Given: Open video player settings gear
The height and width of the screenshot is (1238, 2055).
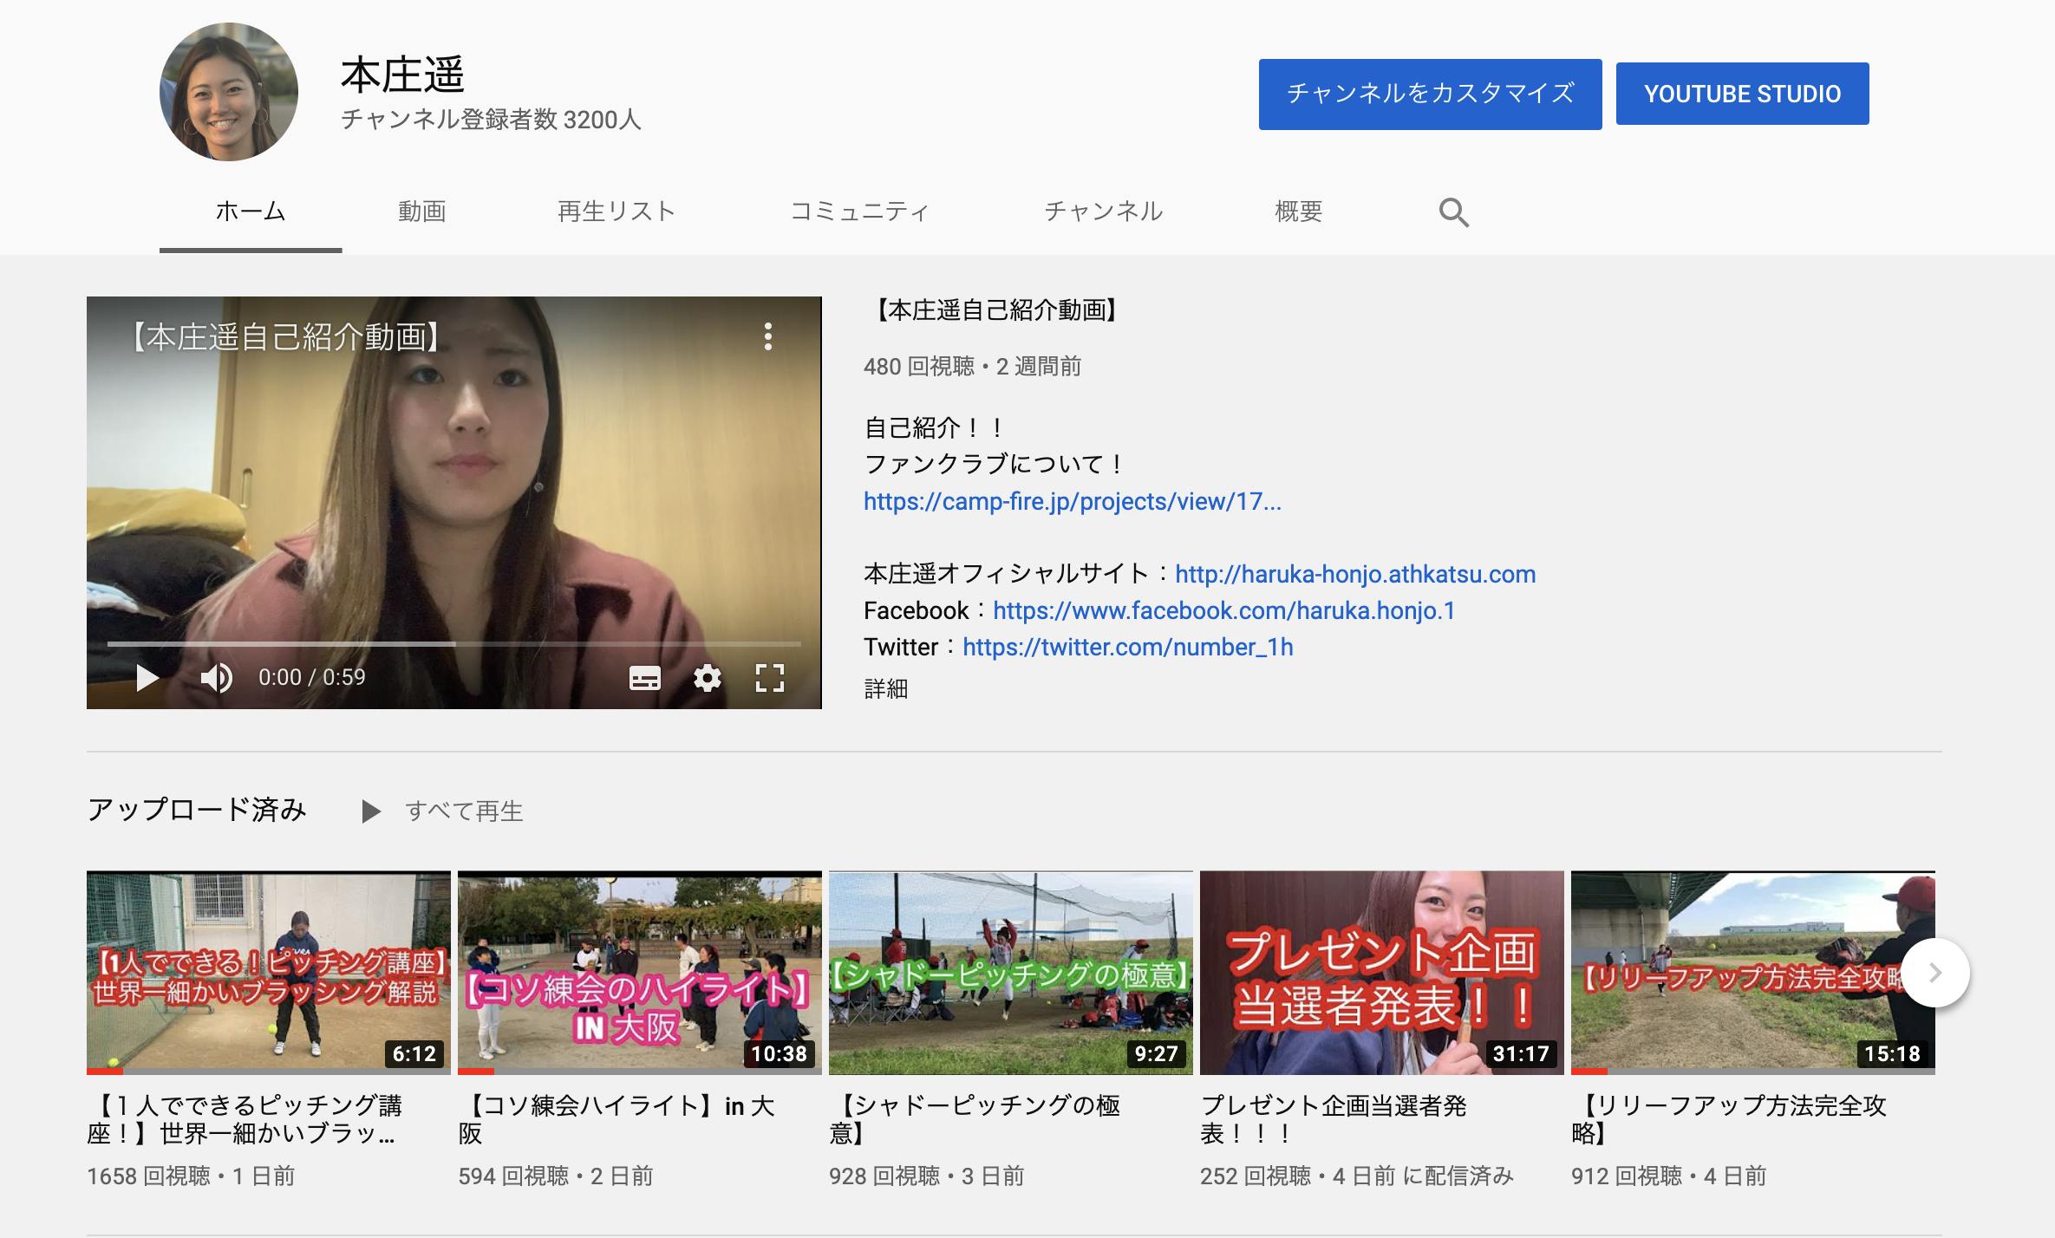Looking at the screenshot, I should [x=708, y=677].
